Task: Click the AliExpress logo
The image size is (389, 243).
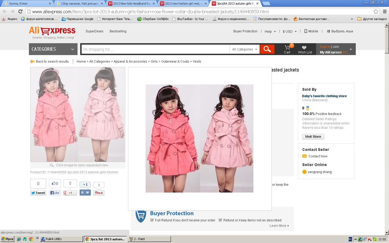Action: 52,31
